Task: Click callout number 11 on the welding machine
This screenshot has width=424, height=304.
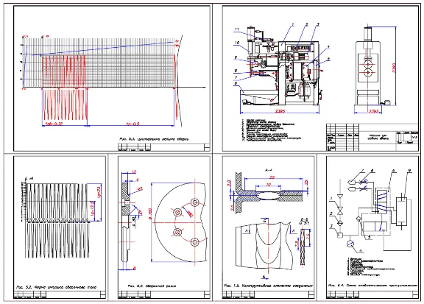Action: 237,29
